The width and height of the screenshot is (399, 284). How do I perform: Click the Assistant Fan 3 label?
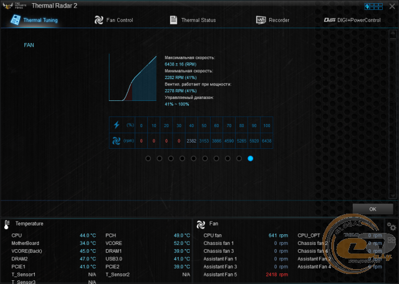coord(220,267)
